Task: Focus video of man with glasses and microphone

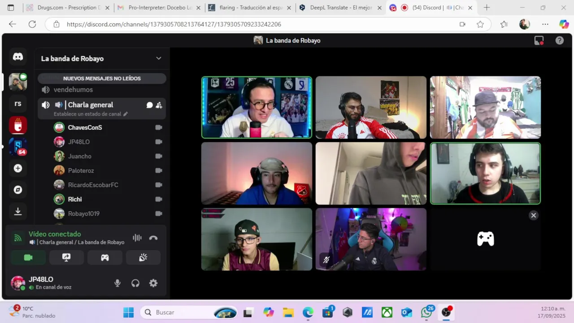Action: (x=257, y=107)
